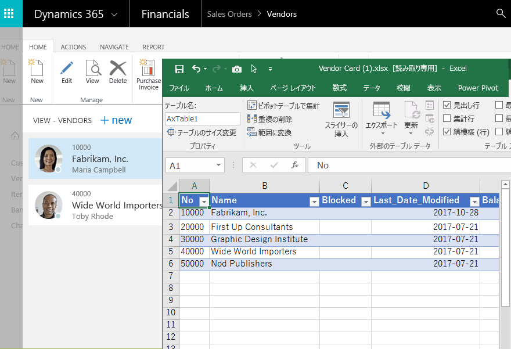Image resolution: width=511 pixels, height=349 pixels.
Task: Check the clipped checkbox right of 集計行
Action: click(499, 118)
